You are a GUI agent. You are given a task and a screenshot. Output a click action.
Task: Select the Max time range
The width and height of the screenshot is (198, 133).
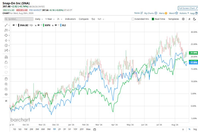coord(88,129)
